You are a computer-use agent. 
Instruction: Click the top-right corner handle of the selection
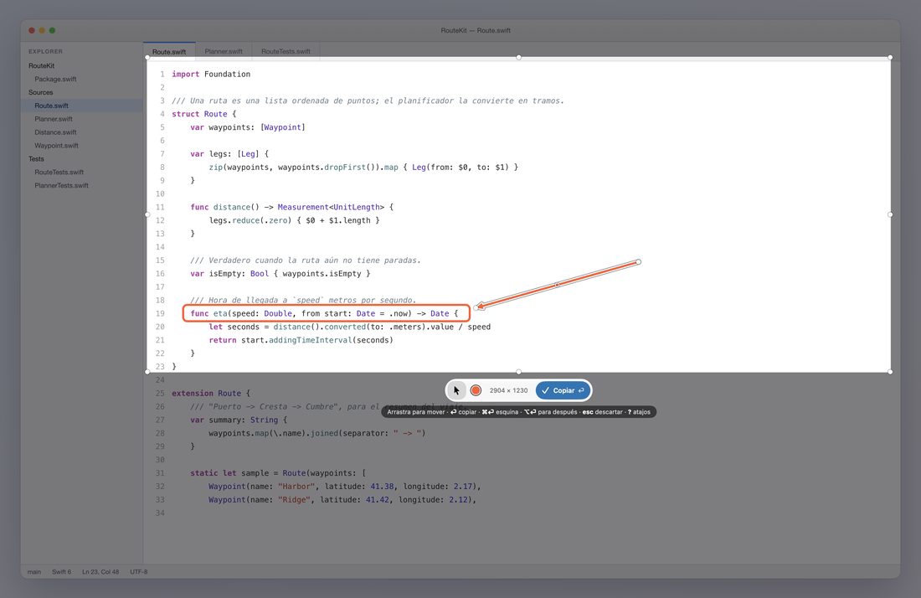pos(891,58)
